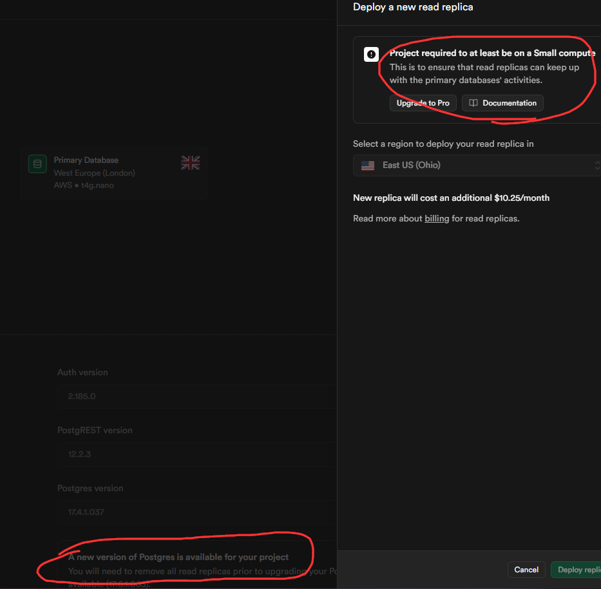Image resolution: width=601 pixels, height=589 pixels.
Task: Click the database icon on Primary Database card
Action: click(37, 164)
